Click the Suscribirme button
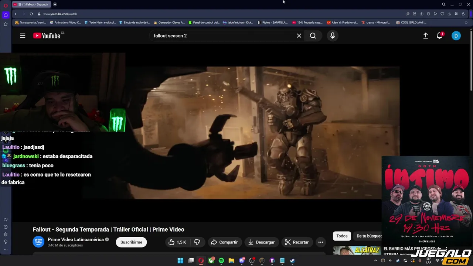Viewport: 473px width, 266px height. (x=131, y=242)
